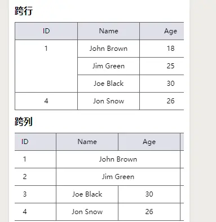Select age cell showing 25
216x222 pixels.
click(x=162, y=66)
